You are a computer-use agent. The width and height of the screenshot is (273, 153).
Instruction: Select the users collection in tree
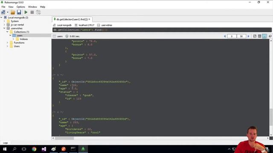click(x=20, y=35)
